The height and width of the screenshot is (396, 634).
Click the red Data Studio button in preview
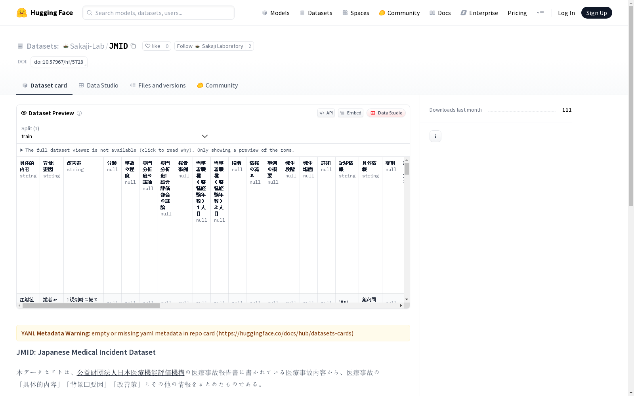(x=386, y=113)
